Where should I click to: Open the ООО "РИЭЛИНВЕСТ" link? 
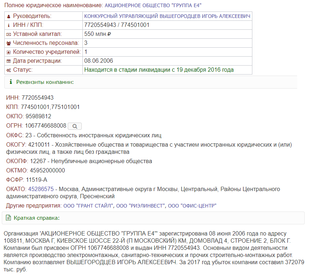(141, 206)
